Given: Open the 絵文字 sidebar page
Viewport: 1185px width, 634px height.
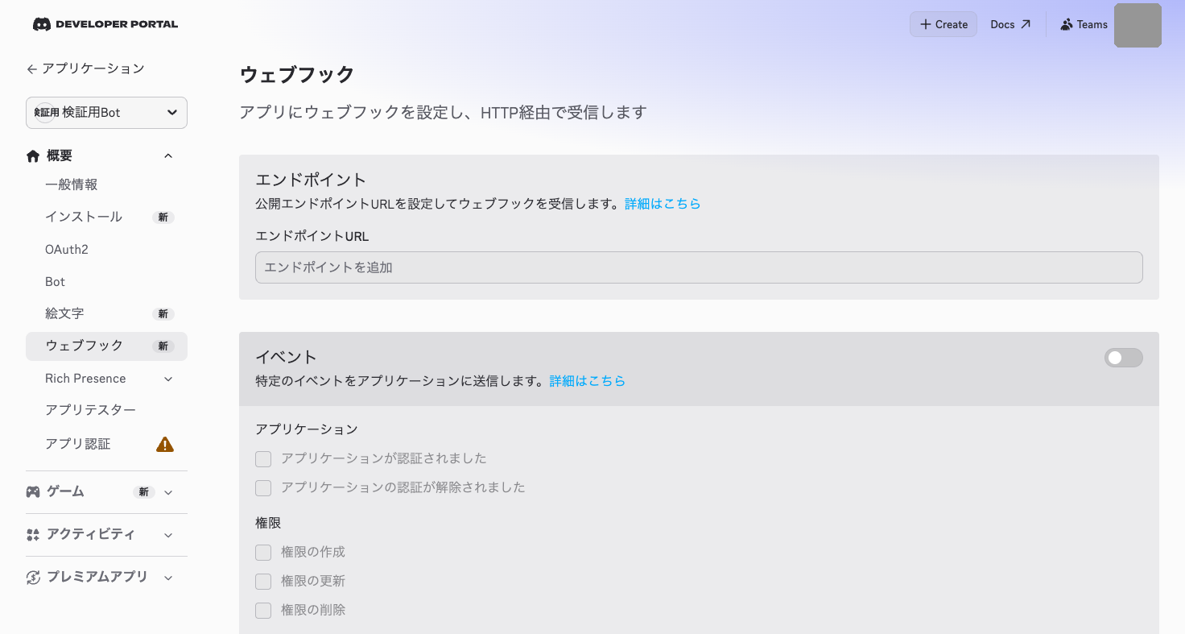Looking at the screenshot, I should 64,313.
